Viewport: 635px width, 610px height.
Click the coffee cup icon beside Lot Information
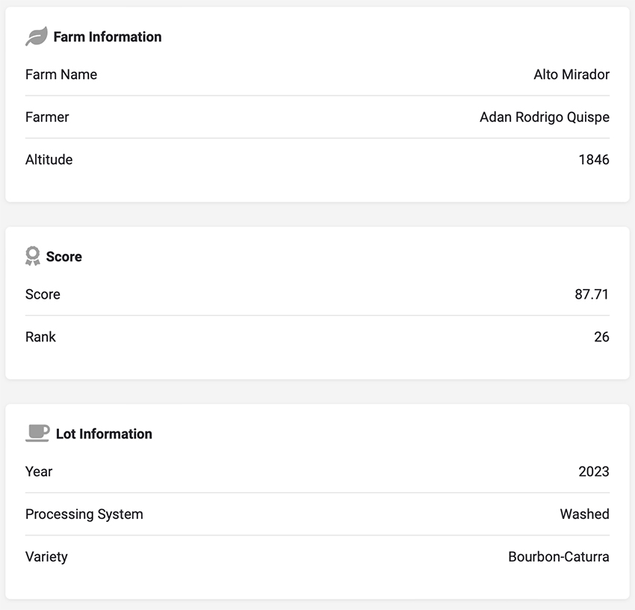click(37, 433)
